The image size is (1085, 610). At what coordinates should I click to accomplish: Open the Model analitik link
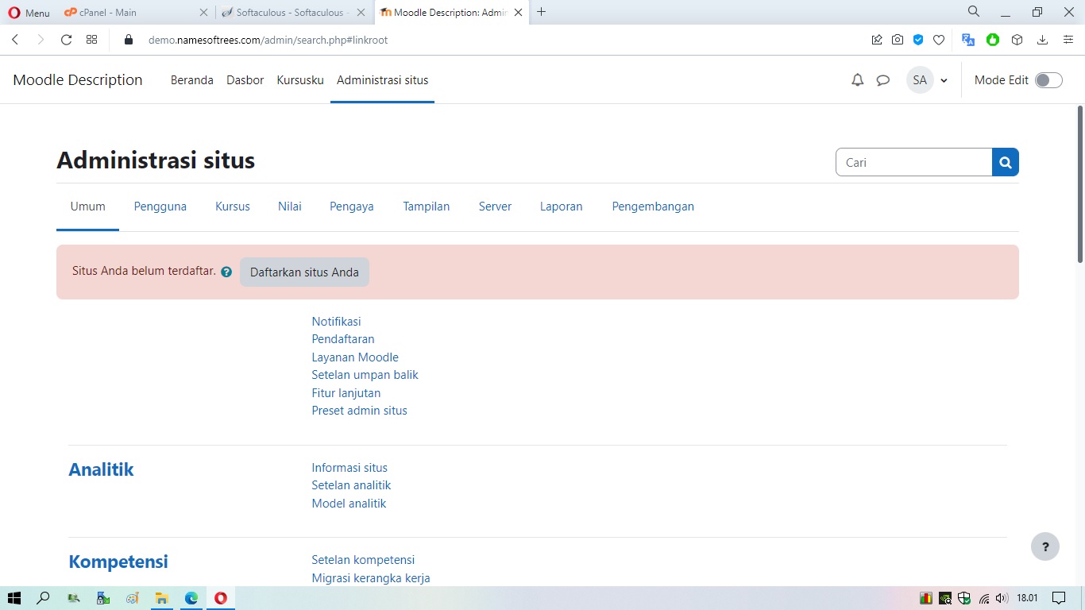coord(349,504)
